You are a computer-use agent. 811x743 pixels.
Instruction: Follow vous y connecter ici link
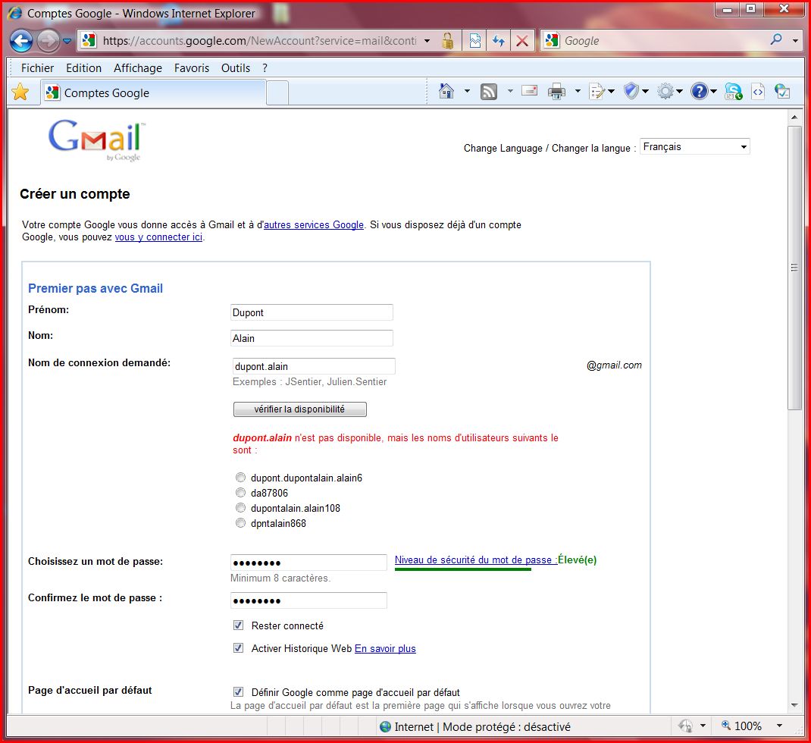pos(158,237)
